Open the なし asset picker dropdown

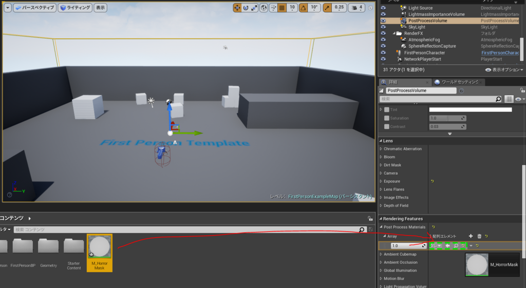tap(436, 246)
